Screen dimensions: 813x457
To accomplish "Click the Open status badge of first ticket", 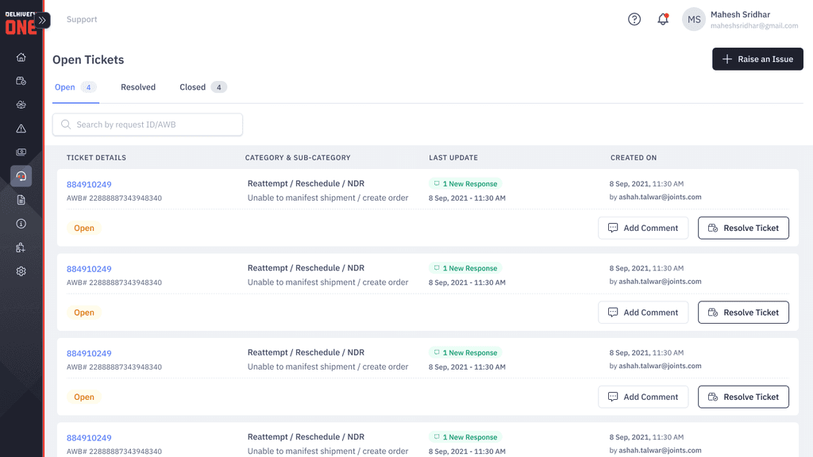I will point(84,228).
